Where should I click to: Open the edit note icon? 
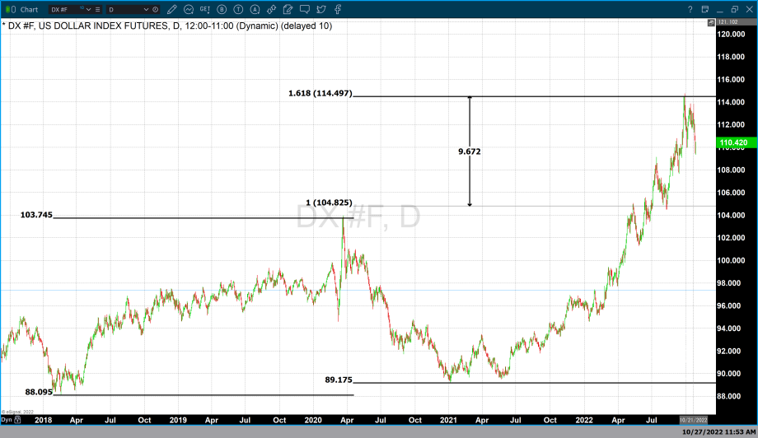[x=288, y=9]
